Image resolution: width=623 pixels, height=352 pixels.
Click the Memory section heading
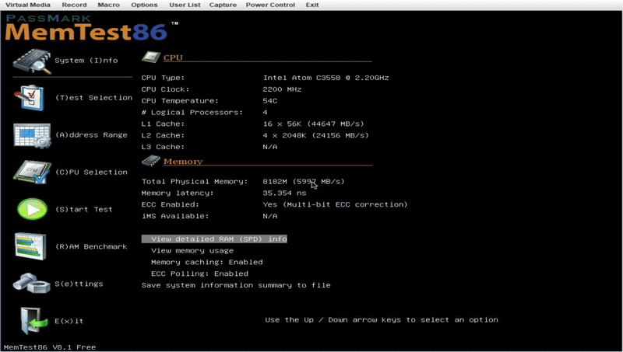pos(183,162)
